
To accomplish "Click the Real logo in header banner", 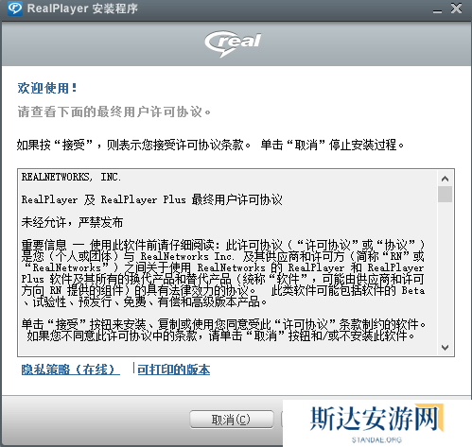I will tap(233, 43).
